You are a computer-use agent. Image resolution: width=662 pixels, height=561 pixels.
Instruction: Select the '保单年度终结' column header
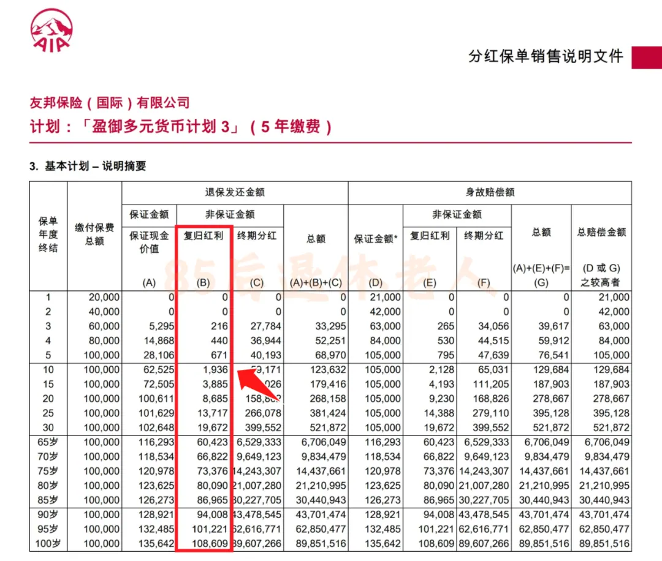coord(48,235)
